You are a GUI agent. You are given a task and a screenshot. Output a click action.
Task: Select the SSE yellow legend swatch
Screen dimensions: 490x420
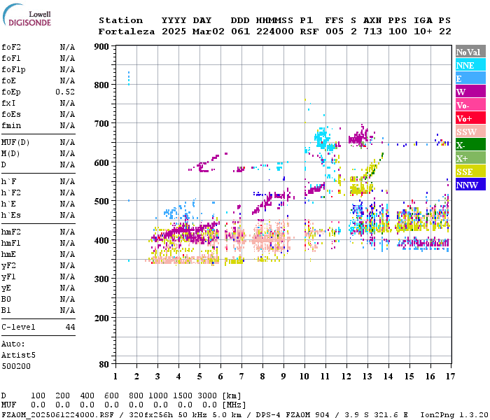(x=470, y=171)
